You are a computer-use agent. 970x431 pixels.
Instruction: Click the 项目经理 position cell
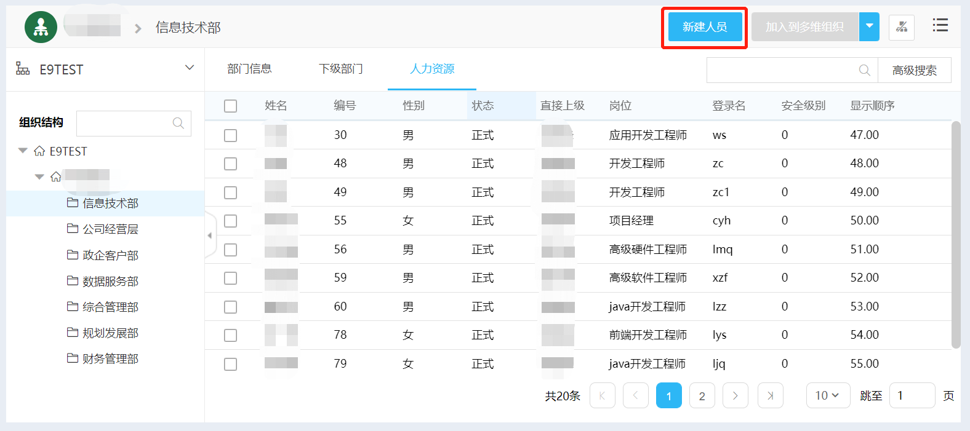click(x=631, y=221)
